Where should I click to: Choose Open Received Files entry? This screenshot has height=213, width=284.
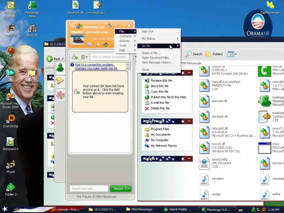click(x=159, y=58)
